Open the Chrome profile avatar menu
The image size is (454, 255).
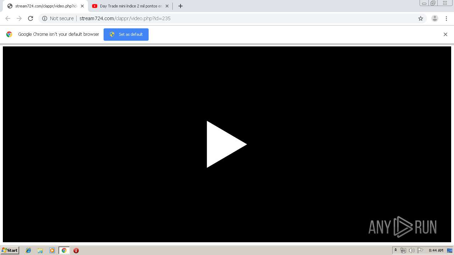(x=435, y=18)
